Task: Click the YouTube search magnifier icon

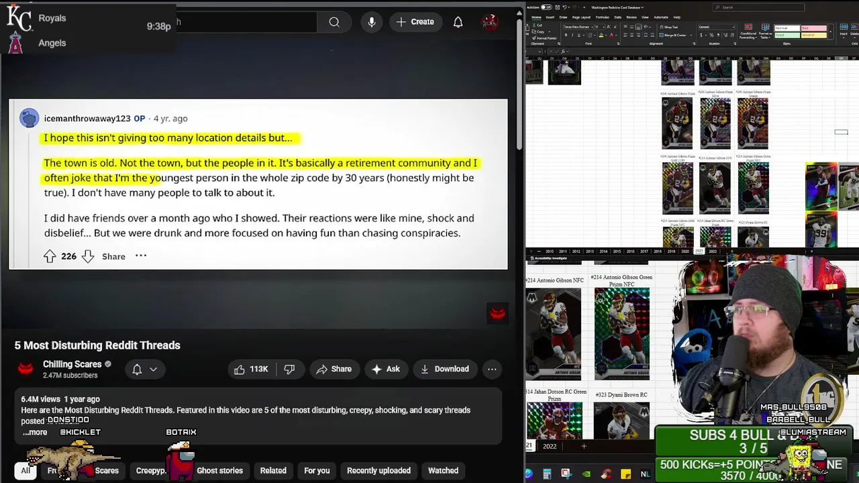Action: (334, 22)
